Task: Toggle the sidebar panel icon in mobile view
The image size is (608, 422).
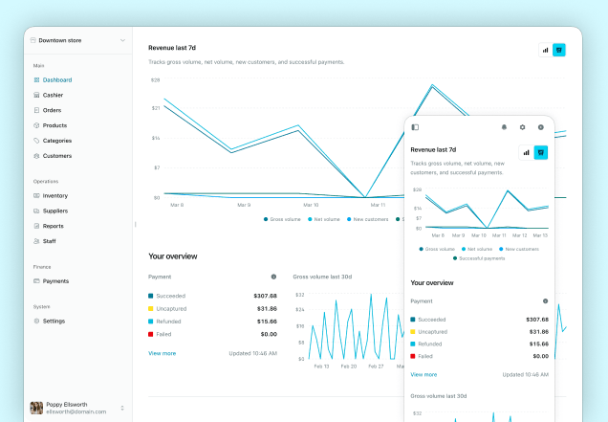Action: (415, 127)
